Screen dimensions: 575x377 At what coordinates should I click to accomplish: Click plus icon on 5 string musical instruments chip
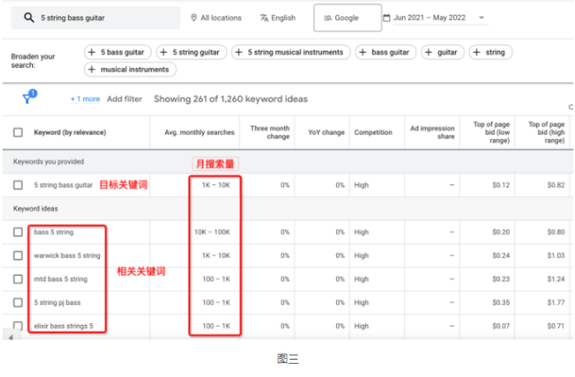click(x=239, y=52)
